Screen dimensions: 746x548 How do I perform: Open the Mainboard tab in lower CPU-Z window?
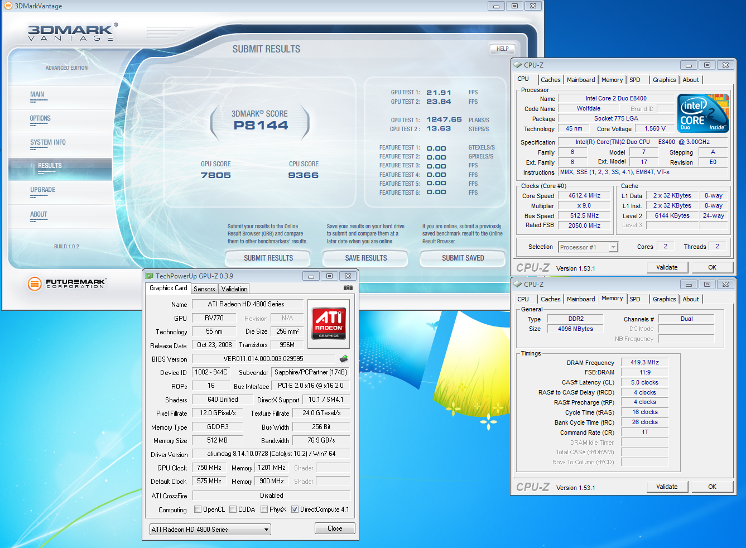[x=581, y=299]
